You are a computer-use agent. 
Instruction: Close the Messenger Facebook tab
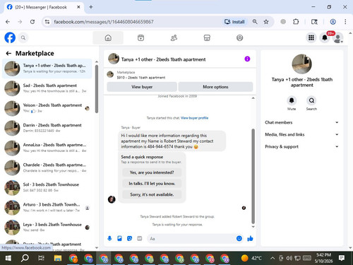coord(78,7)
